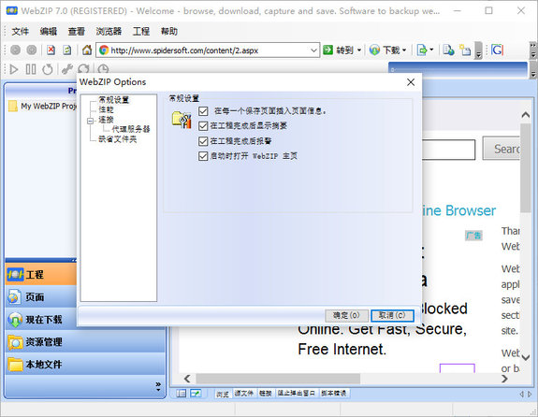Open the 下载 dropdown arrow
The width and height of the screenshot is (538, 417).
[404, 50]
